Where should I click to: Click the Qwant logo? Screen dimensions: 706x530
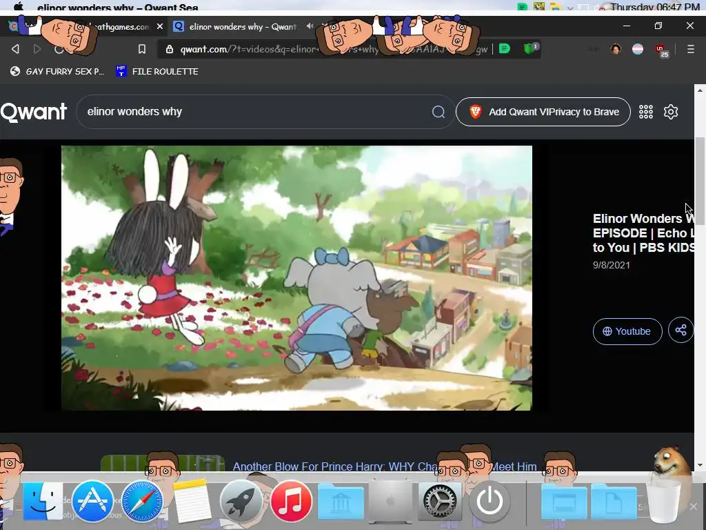[34, 112]
